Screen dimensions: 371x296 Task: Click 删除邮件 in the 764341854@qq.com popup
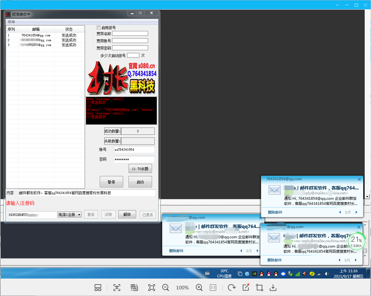(275, 212)
